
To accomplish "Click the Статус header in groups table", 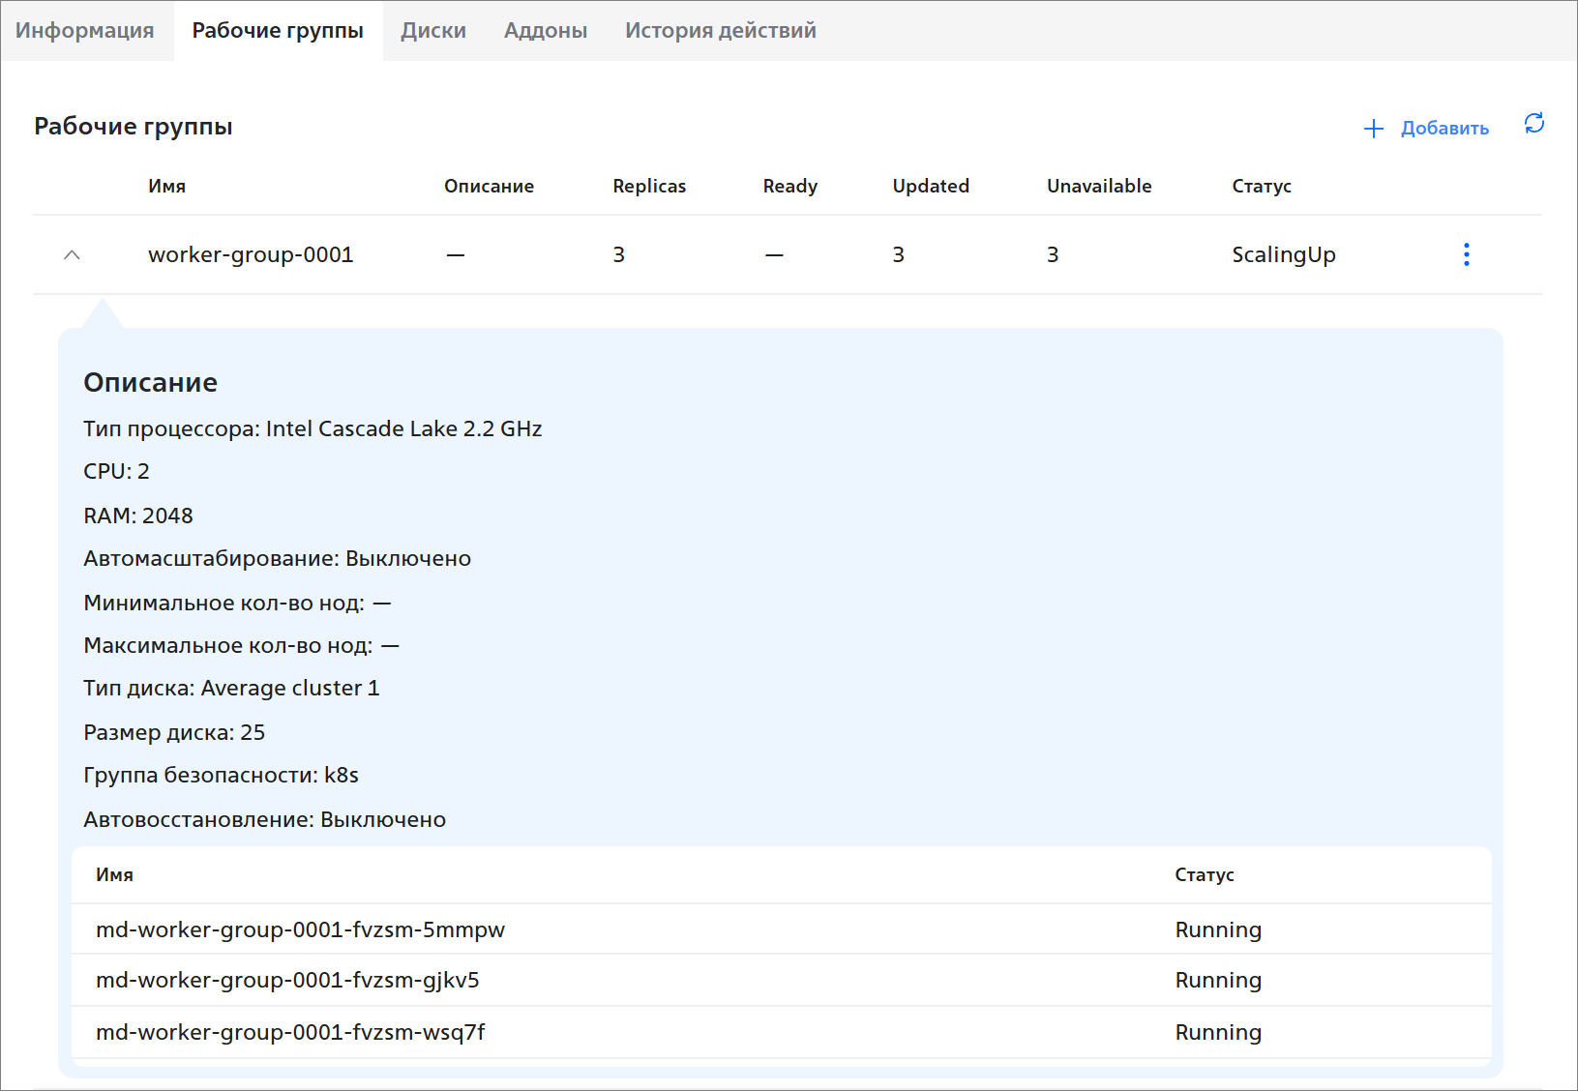I will coord(1261,186).
